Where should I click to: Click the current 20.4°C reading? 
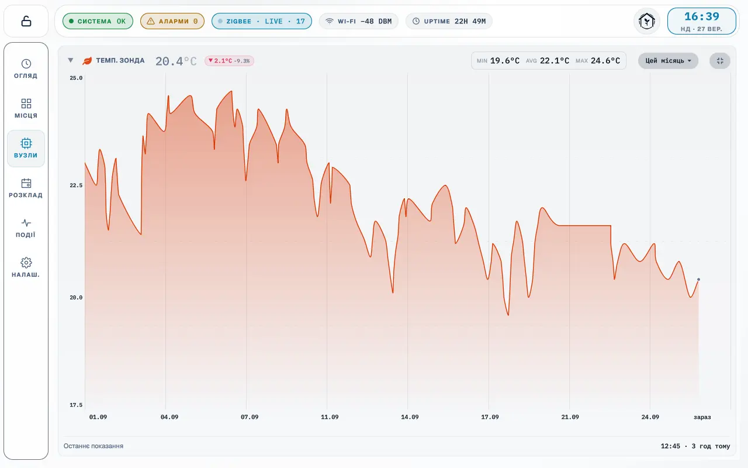click(176, 61)
